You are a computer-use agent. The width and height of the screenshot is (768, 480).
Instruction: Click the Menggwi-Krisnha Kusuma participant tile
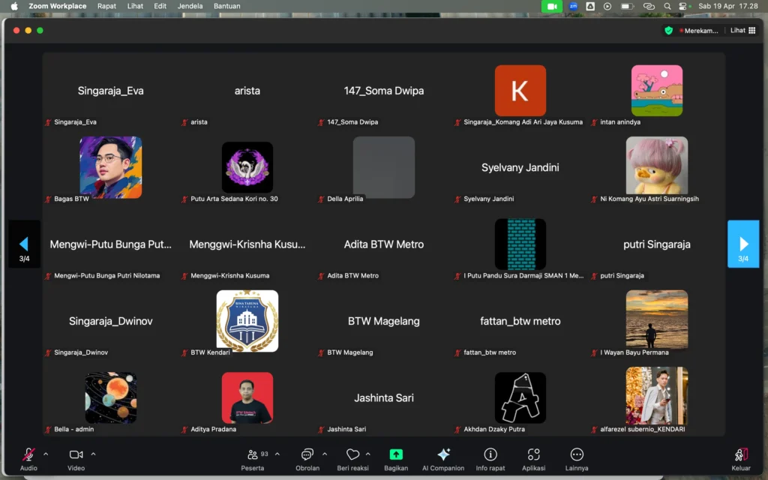coord(247,244)
